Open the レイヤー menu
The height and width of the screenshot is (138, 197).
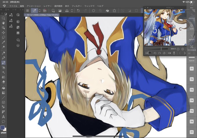48,6
